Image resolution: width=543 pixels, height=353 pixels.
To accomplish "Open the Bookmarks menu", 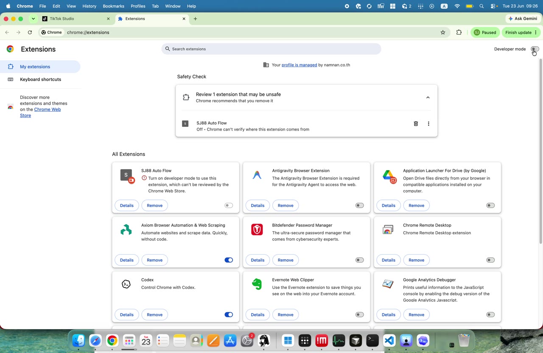I will coord(113,6).
